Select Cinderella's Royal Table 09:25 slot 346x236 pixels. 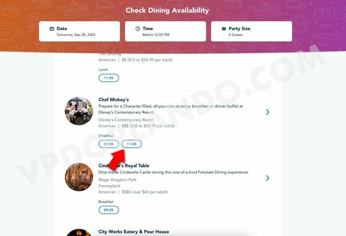[109, 210]
